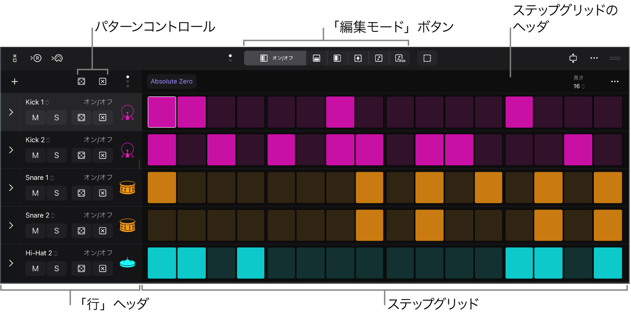Expand the Kick 2 row subrows
The height and width of the screenshot is (313, 631).
point(11,150)
